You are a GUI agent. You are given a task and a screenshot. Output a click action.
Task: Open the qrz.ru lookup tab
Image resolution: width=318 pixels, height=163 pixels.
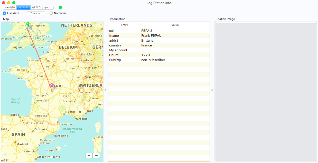coord(48,7)
